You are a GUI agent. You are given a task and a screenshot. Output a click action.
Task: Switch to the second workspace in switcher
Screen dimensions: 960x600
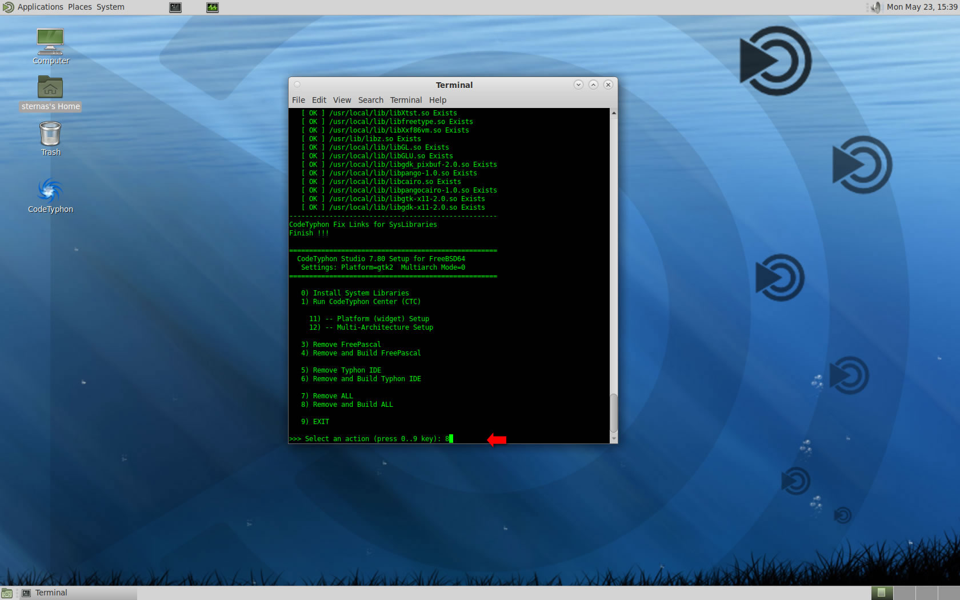[x=904, y=593]
